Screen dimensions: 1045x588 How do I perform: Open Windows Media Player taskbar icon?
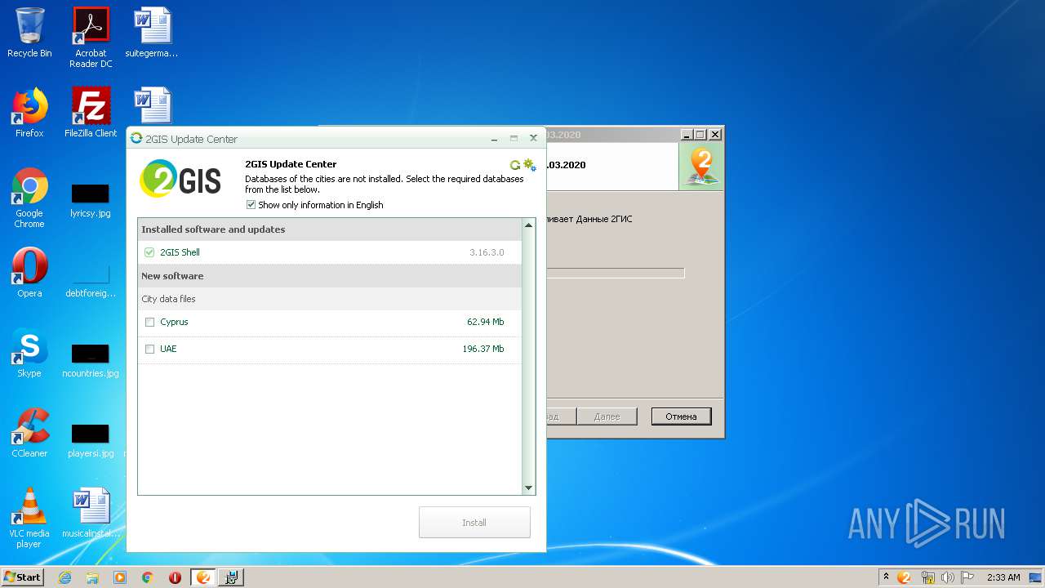[x=120, y=577]
